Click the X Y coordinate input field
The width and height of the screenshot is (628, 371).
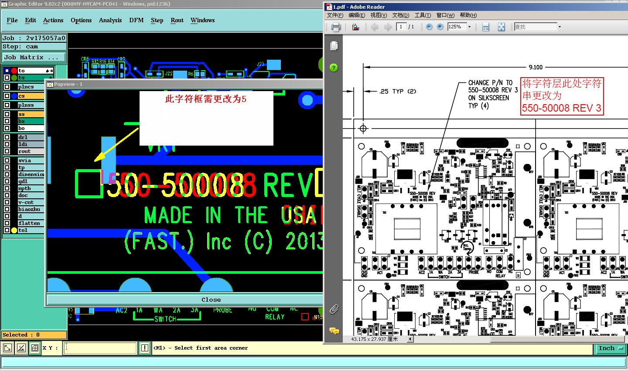[100, 348]
